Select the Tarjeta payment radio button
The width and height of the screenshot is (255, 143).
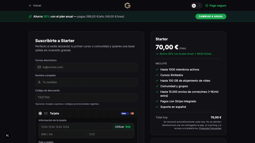click(x=40, y=113)
